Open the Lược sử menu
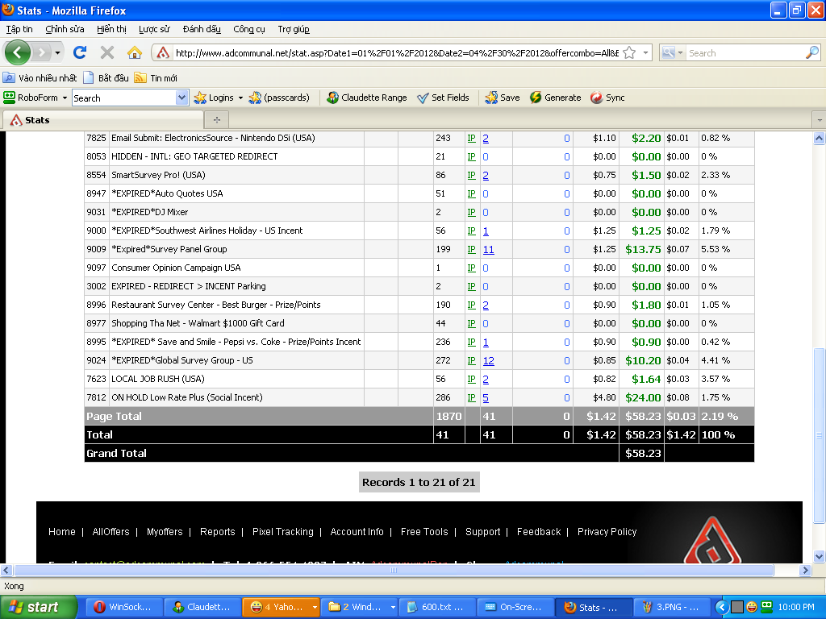Viewport: 826px width, 619px height. pos(154,30)
